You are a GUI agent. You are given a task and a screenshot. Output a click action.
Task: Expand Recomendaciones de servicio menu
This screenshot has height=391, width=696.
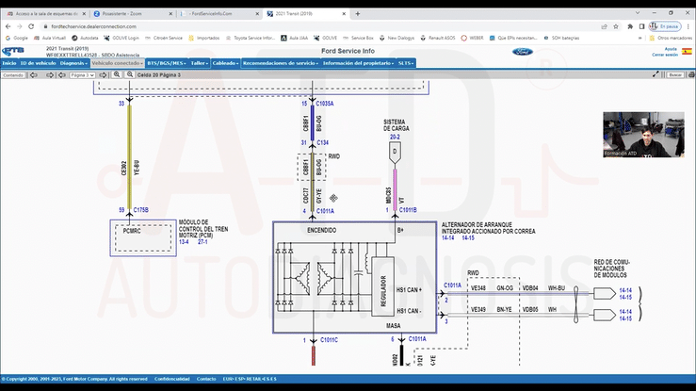point(281,63)
